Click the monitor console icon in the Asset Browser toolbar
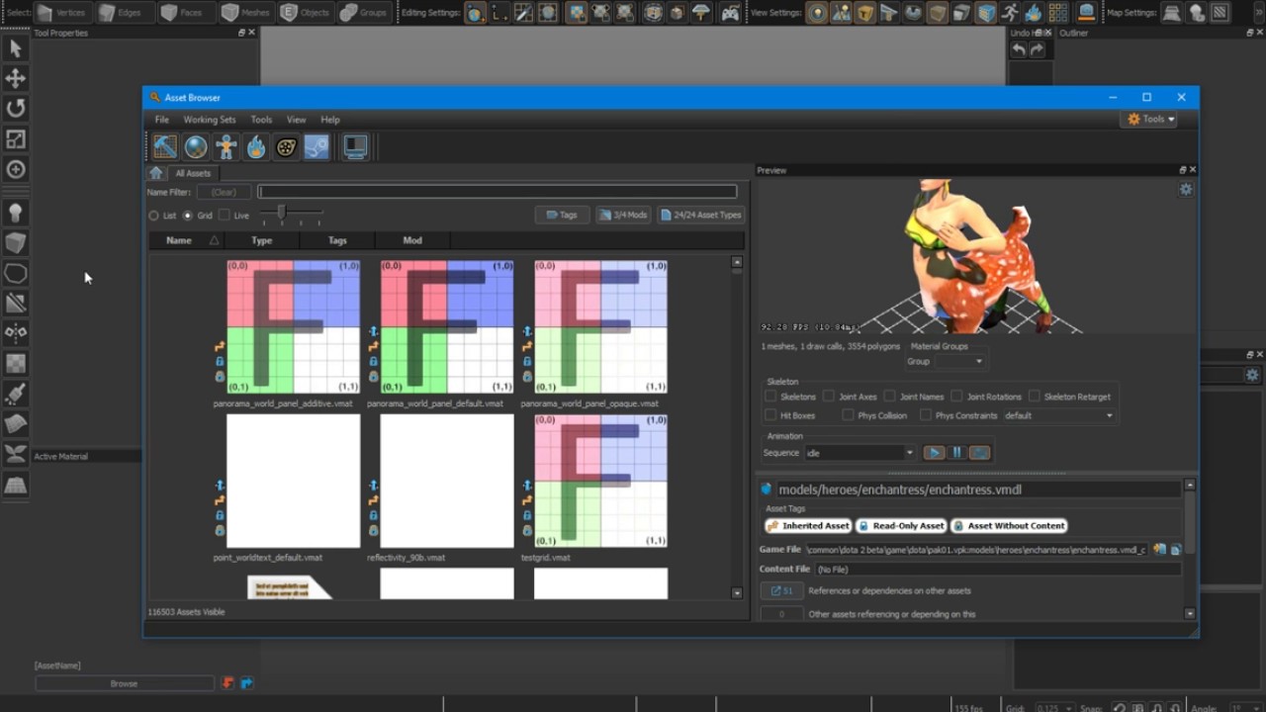The width and height of the screenshot is (1266, 712). point(355,147)
